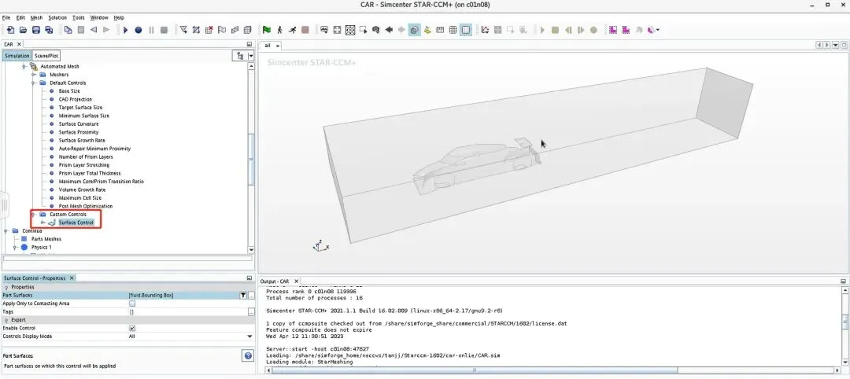
Task: Click the Generate Volume Mesh cube icon
Action: coord(248,31)
